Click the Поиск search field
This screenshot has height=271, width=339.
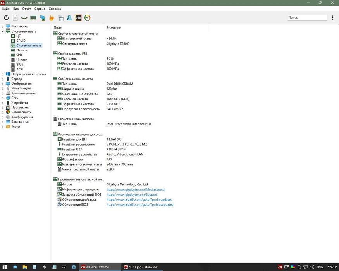[307, 18]
